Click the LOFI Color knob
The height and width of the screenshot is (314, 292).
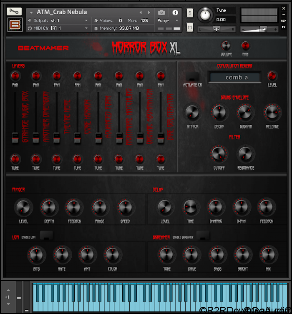pyautogui.click(x=113, y=255)
